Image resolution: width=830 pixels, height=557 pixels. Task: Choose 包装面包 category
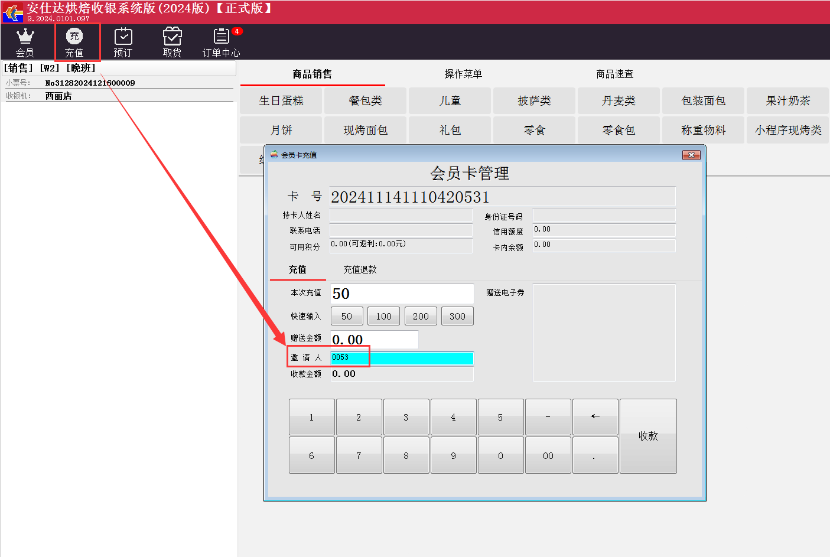coord(704,100)
